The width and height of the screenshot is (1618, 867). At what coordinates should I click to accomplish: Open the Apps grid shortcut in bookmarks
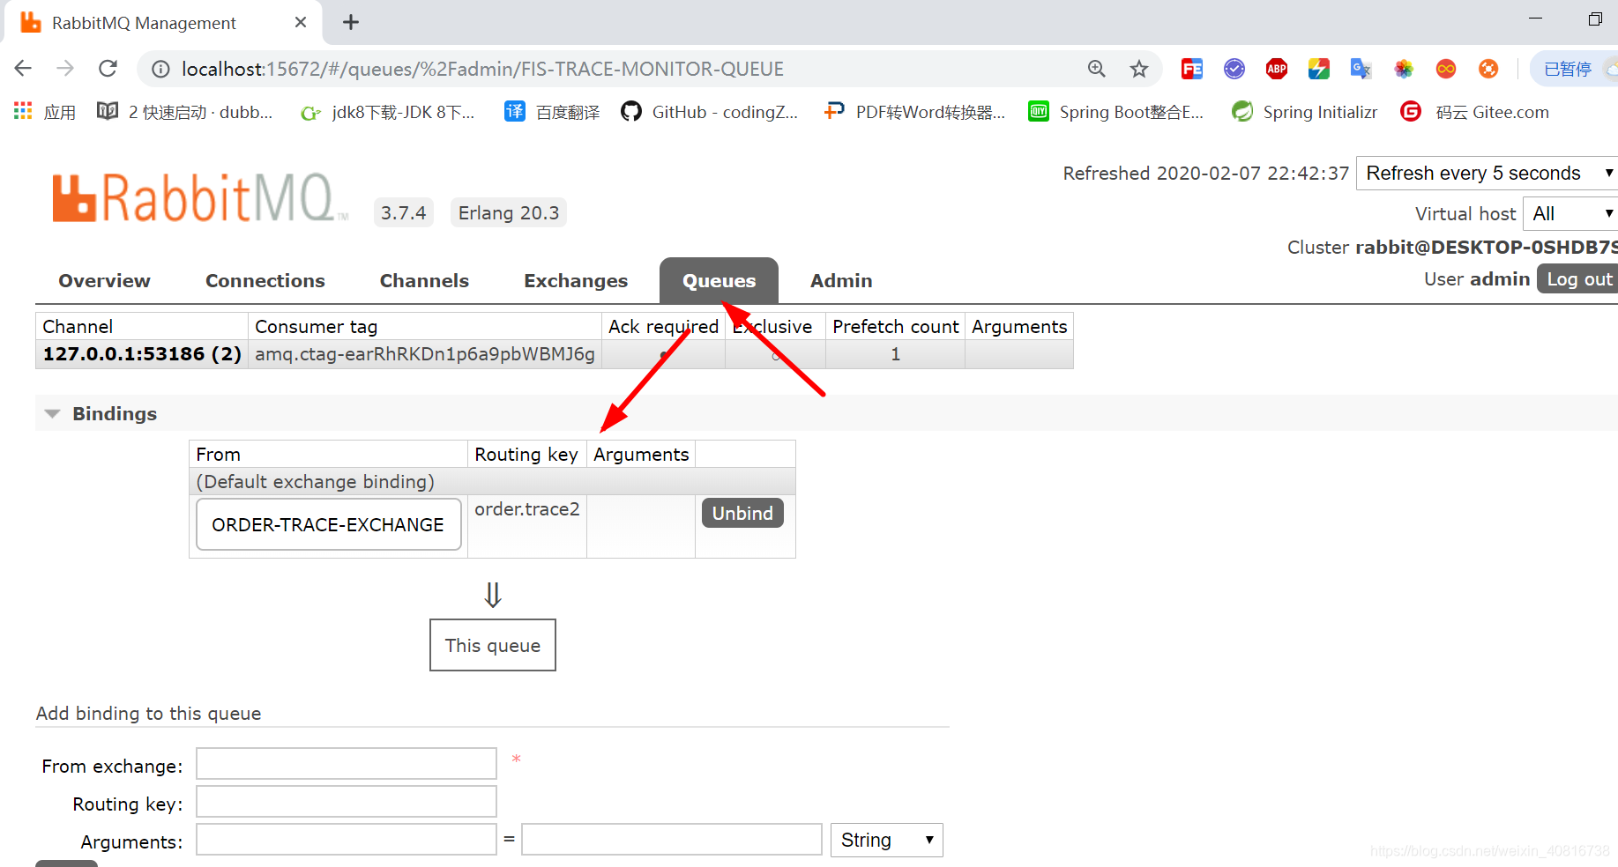[45, 112]
